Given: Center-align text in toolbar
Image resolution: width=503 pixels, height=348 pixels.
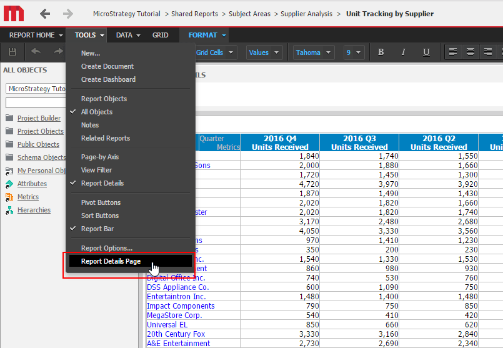Looking at the screenshot, I should pos(471,52).
